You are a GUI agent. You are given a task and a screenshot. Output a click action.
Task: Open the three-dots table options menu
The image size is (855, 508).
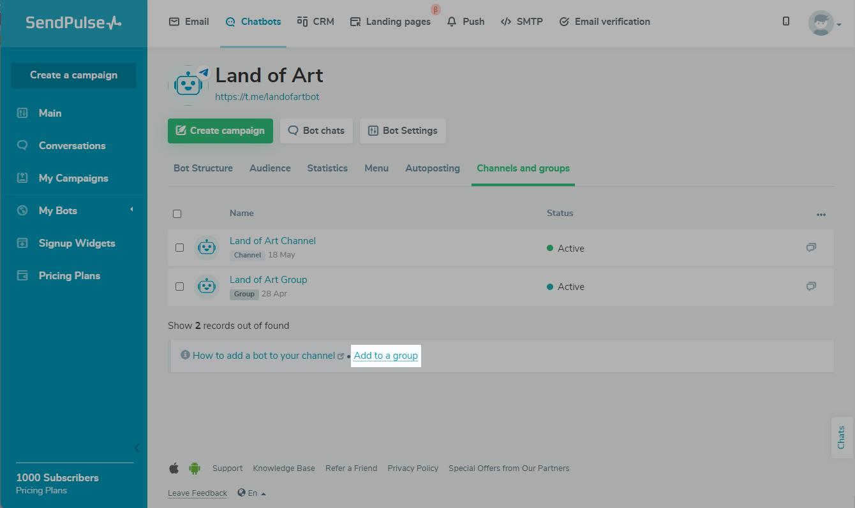pos(821,215)
